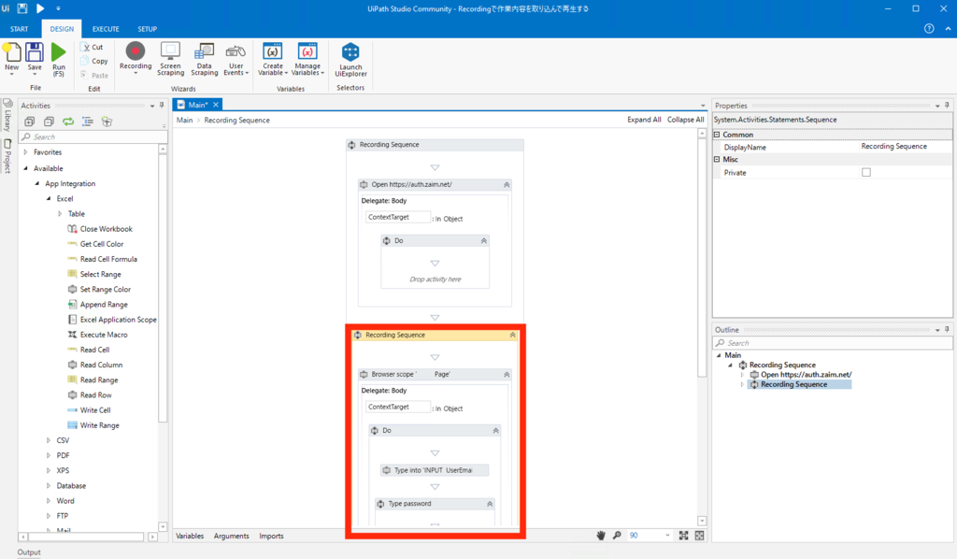The height and width of the screenshot is (559, 957).
Task: Cut the selected activity
Action: pos(93,47)
